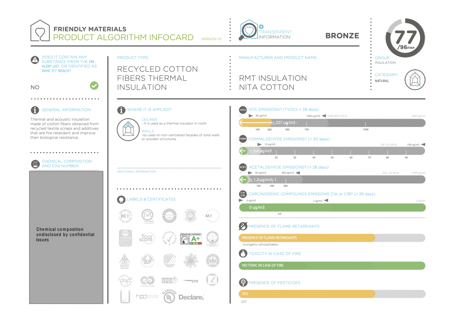Screen dimensions: 456x322
Task: Click the EPD logo with house emblem
Action: tap(170, 280)
